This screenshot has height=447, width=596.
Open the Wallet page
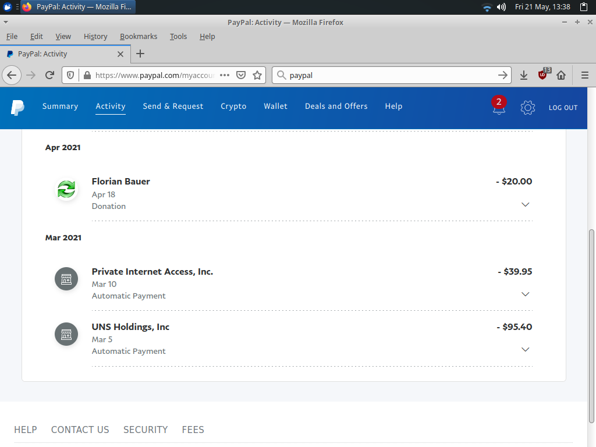[x=275, y=107]
